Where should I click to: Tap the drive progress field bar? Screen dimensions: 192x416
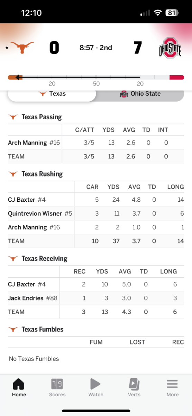coord(96,77)
